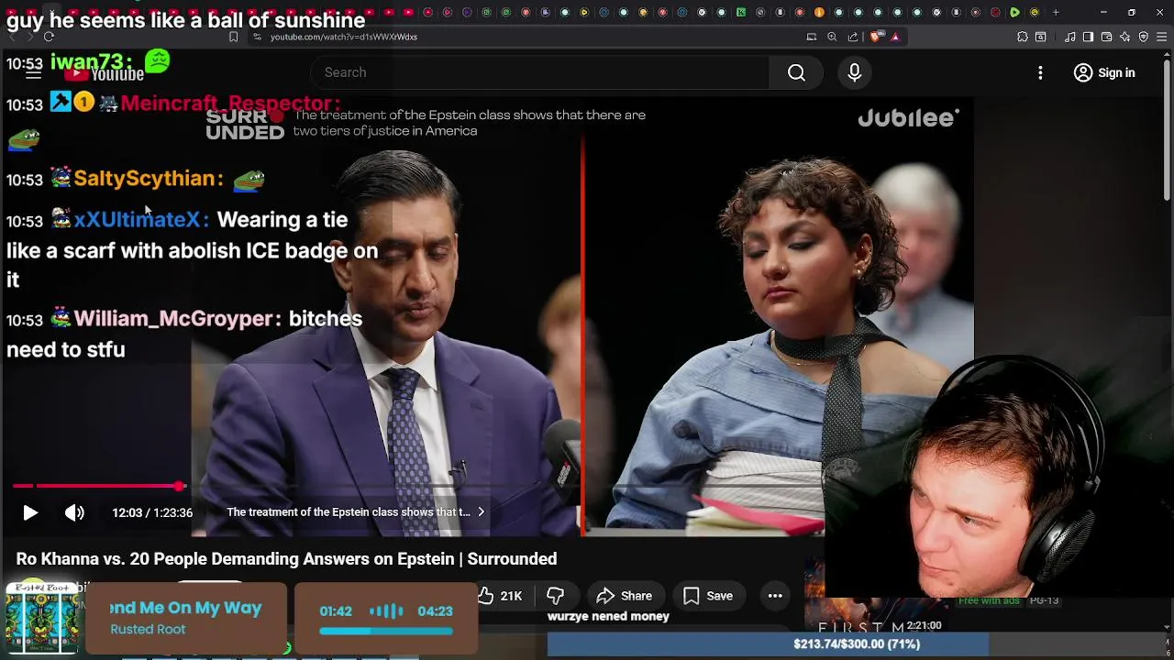Open the Brave Rewards triangle icon
1174x660 pixels.
(x=895, y=37)
